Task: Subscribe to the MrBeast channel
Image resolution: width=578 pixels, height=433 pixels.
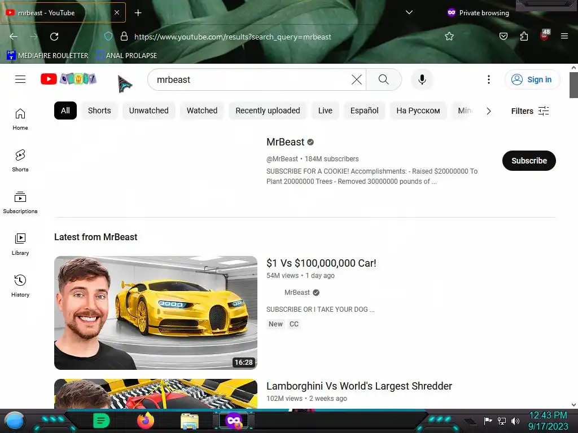Action: 529,161
